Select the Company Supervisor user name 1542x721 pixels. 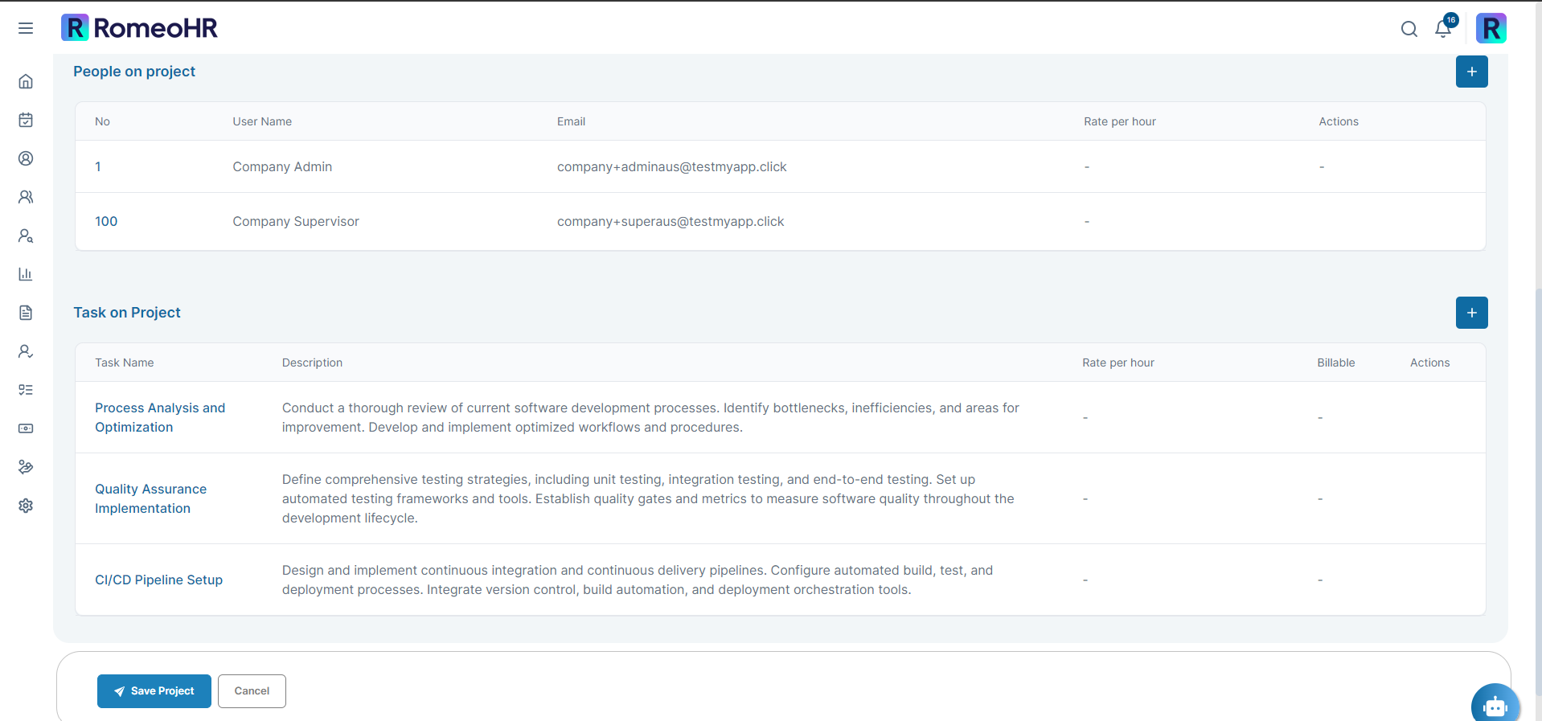pyautogui.click(x=296, y=221)
